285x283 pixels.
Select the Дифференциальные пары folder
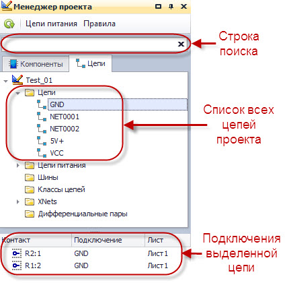(83, 214)
